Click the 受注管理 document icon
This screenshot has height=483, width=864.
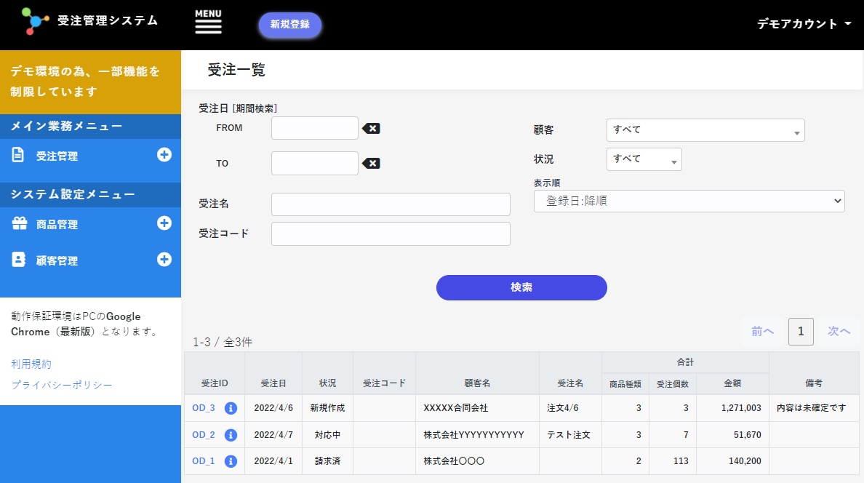click(x=18, y=155)
